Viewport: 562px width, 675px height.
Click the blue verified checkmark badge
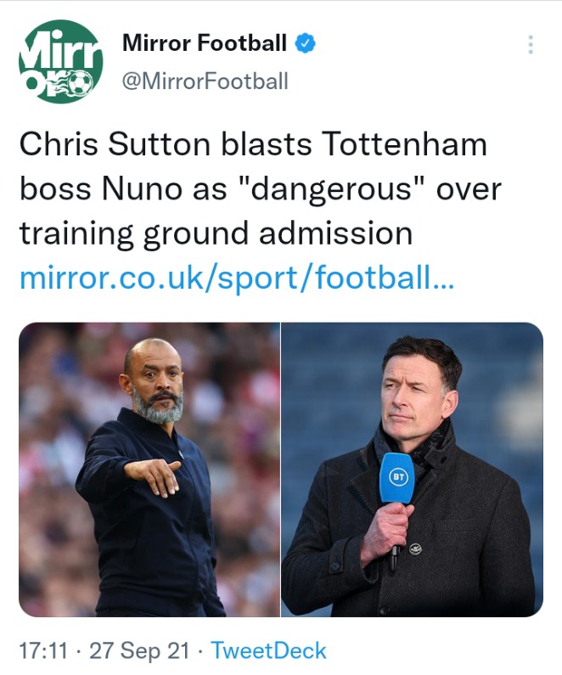coord(305,43)
